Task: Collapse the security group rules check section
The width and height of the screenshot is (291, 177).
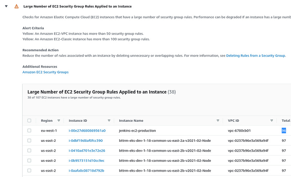Action: [6, 6]
